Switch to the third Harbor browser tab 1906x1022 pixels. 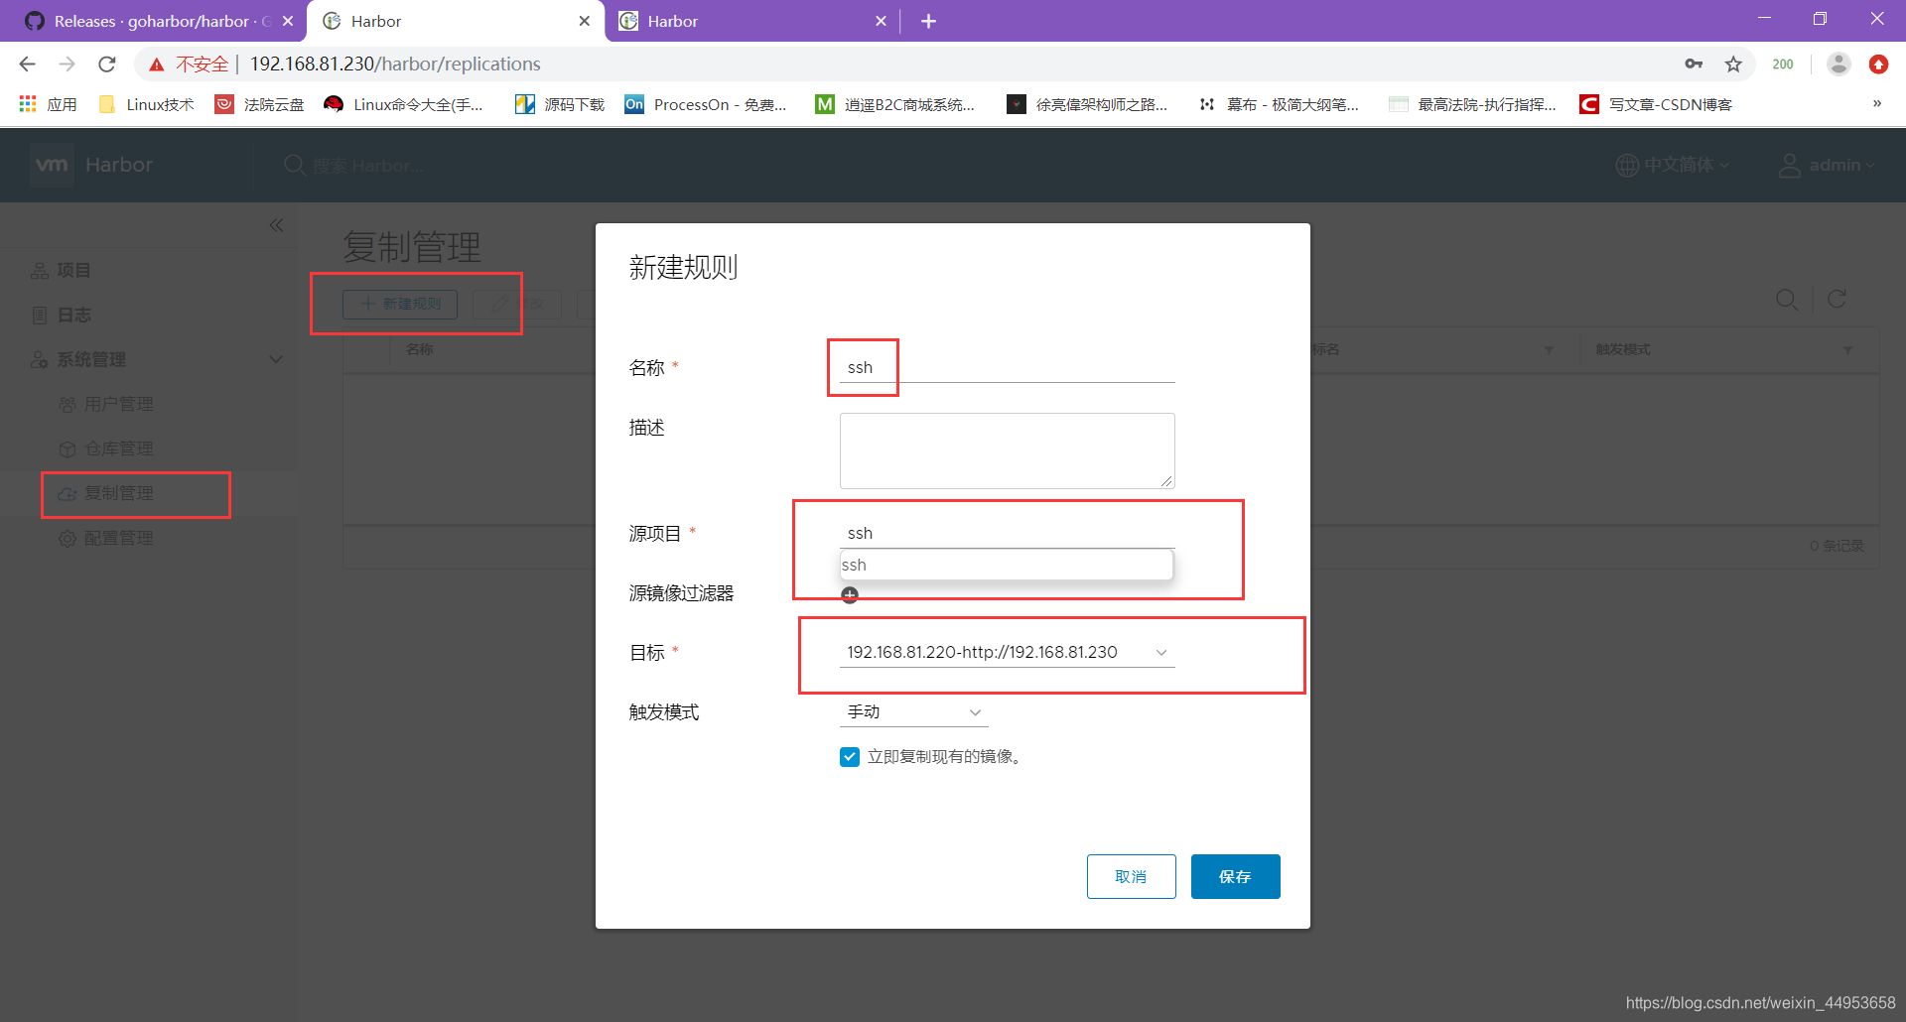752,21
